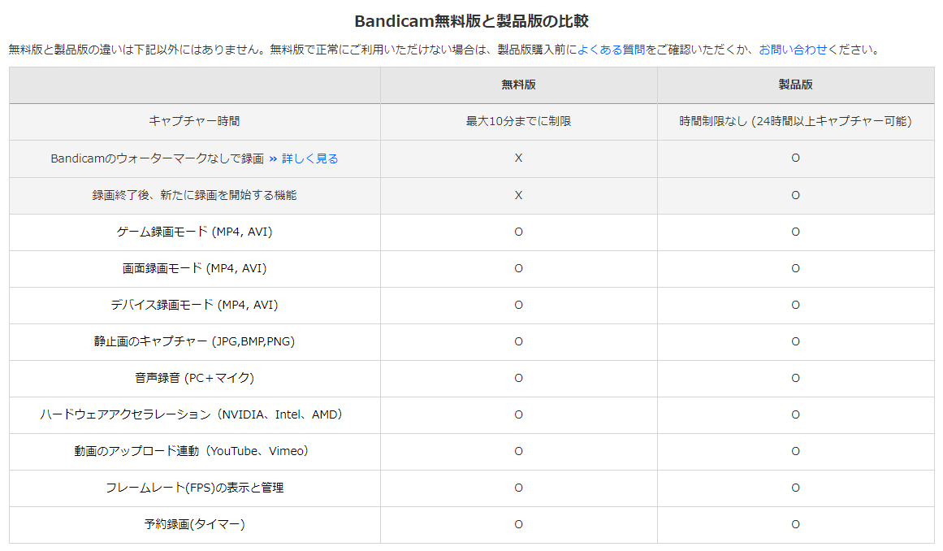Click 無料版 O for ゲーム録画モード
Screen dimensions: 943x551
518,232
